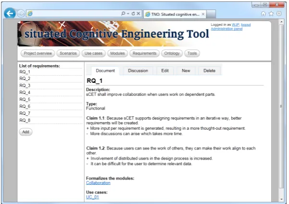Image resolution: width=289 pixels, height=204 pixels.
Task: Click the logout link
Action: pos(246,24)
